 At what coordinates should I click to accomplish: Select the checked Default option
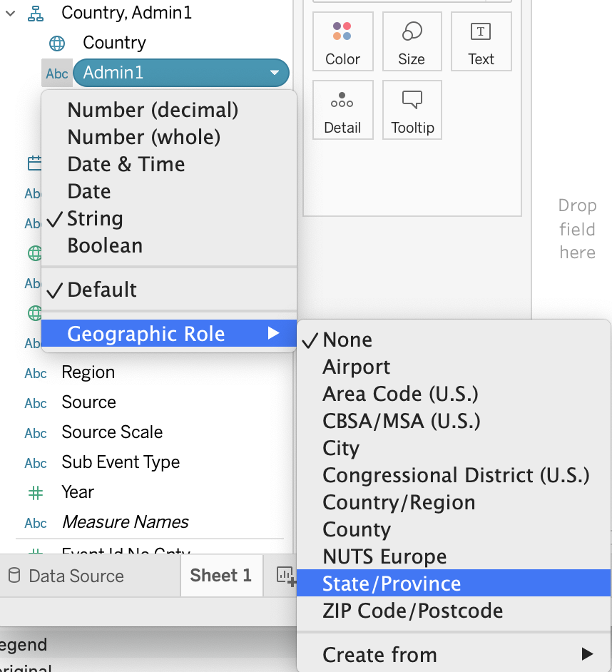tap(102, 290)
